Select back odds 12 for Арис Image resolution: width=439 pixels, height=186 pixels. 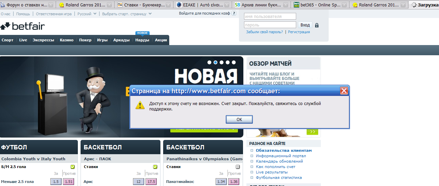pyautogui.click(x=138, y=182)
